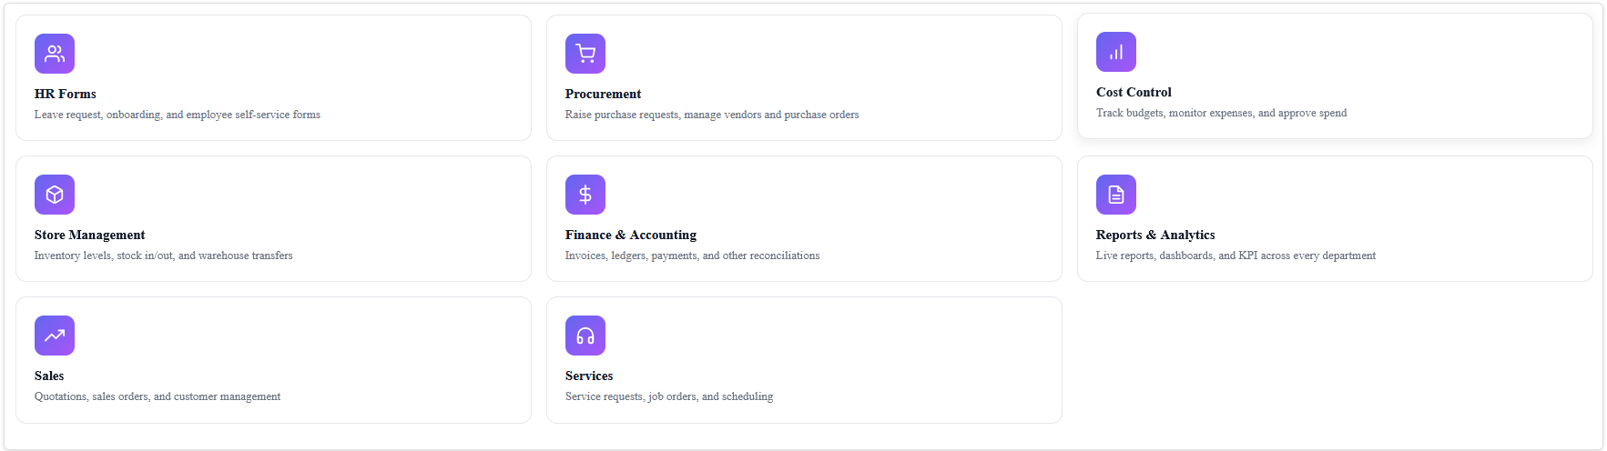
Task: Click the Reports & Analytics document icon
Action: point(1116,195)
